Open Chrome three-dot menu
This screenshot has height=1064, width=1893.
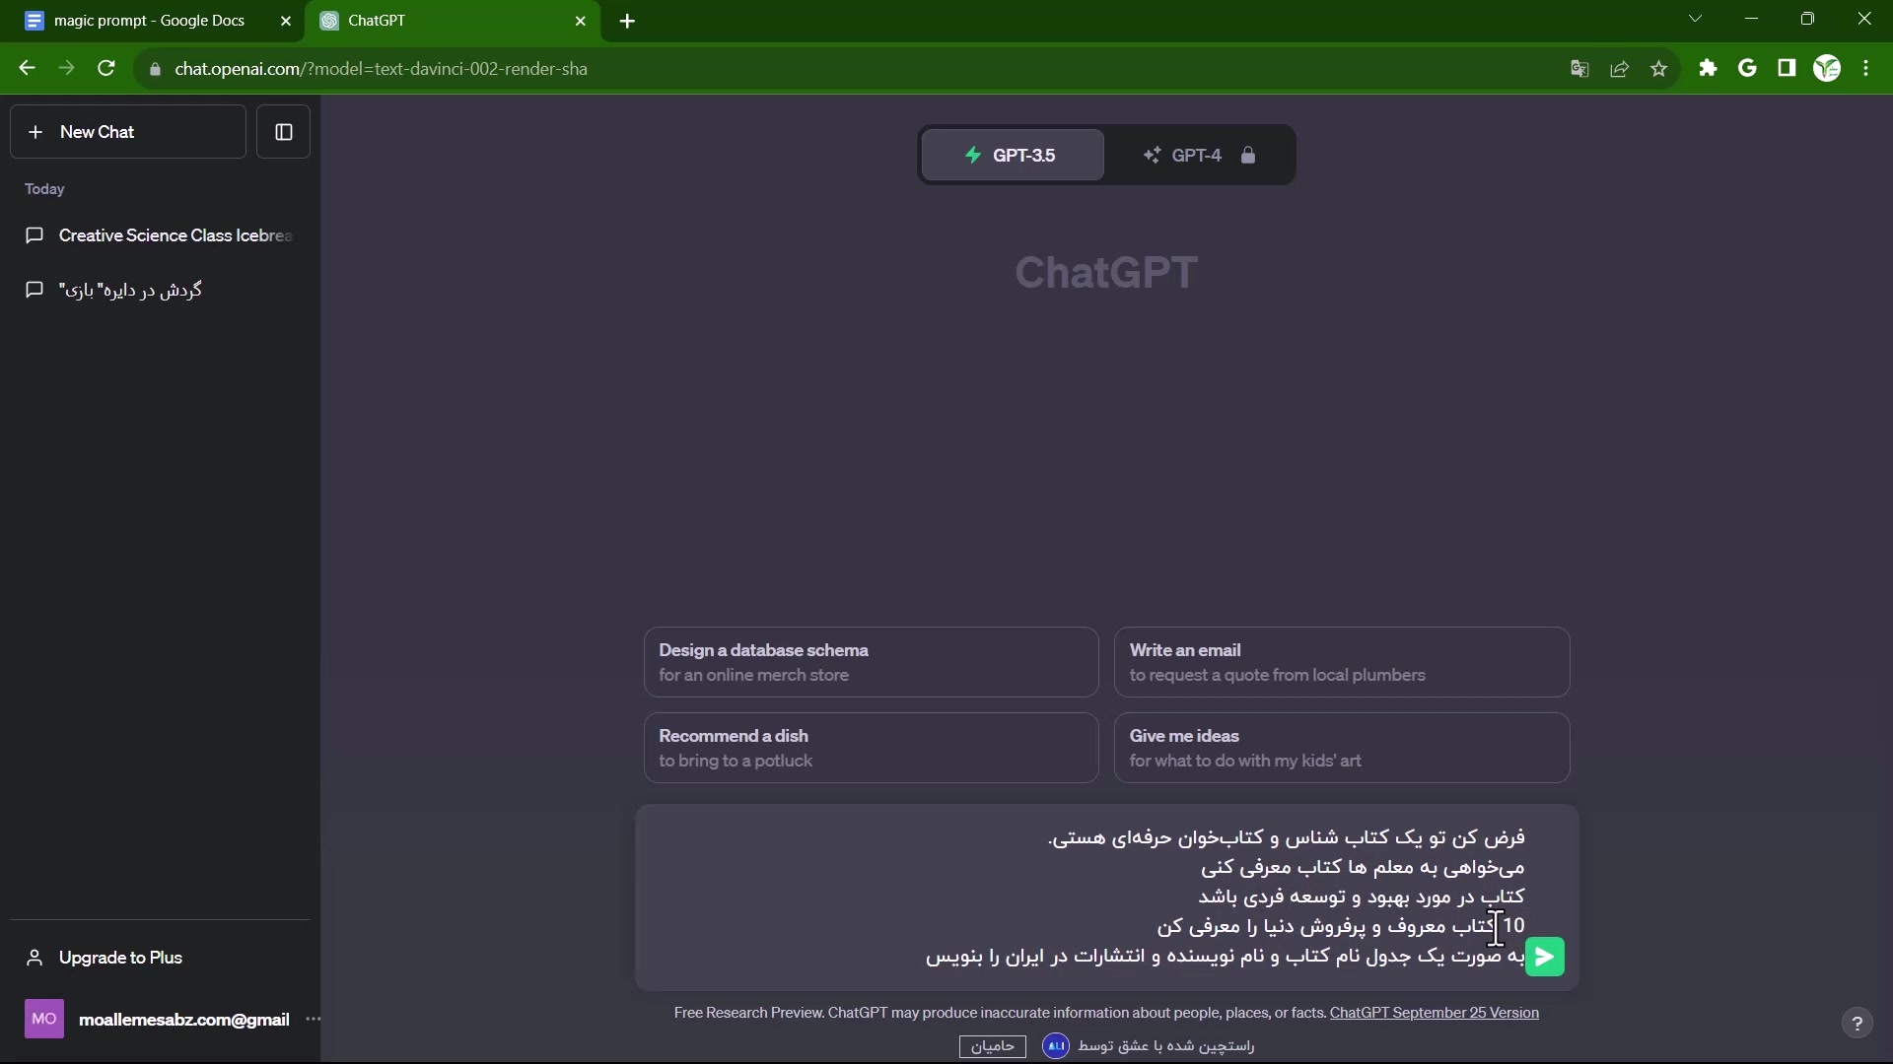1866,68
